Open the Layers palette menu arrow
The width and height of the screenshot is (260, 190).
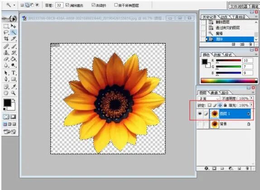(x=253, y=92)
